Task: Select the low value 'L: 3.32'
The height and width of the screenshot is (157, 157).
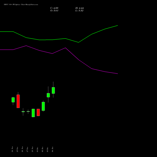Action: 79,11
